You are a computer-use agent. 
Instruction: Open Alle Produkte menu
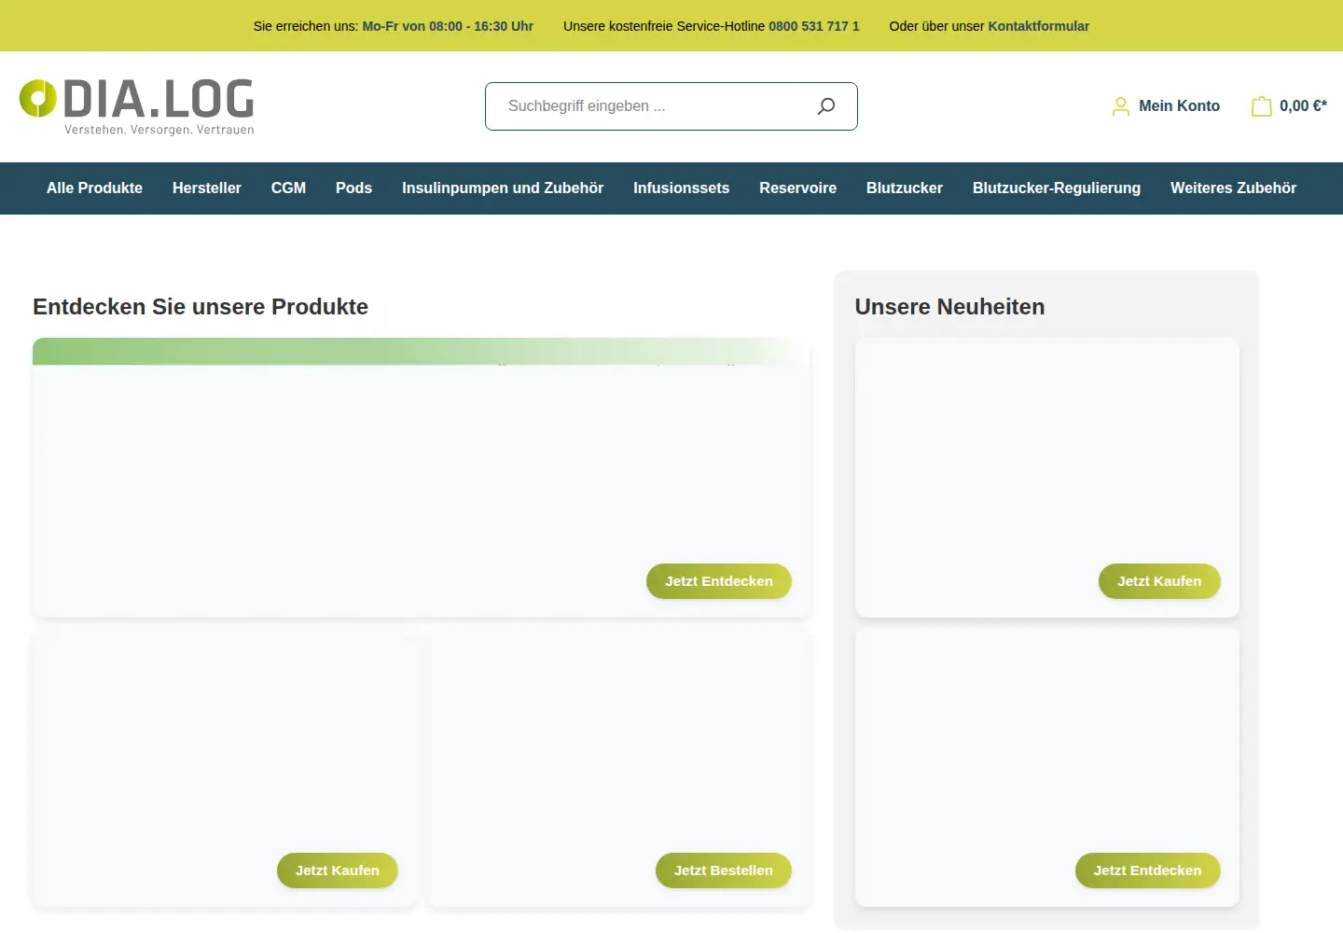click(94, 188)
